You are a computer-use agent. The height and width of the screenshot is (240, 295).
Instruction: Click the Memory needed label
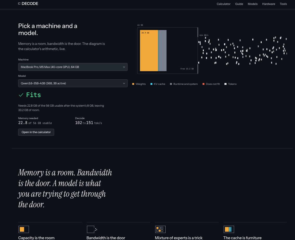28,118
